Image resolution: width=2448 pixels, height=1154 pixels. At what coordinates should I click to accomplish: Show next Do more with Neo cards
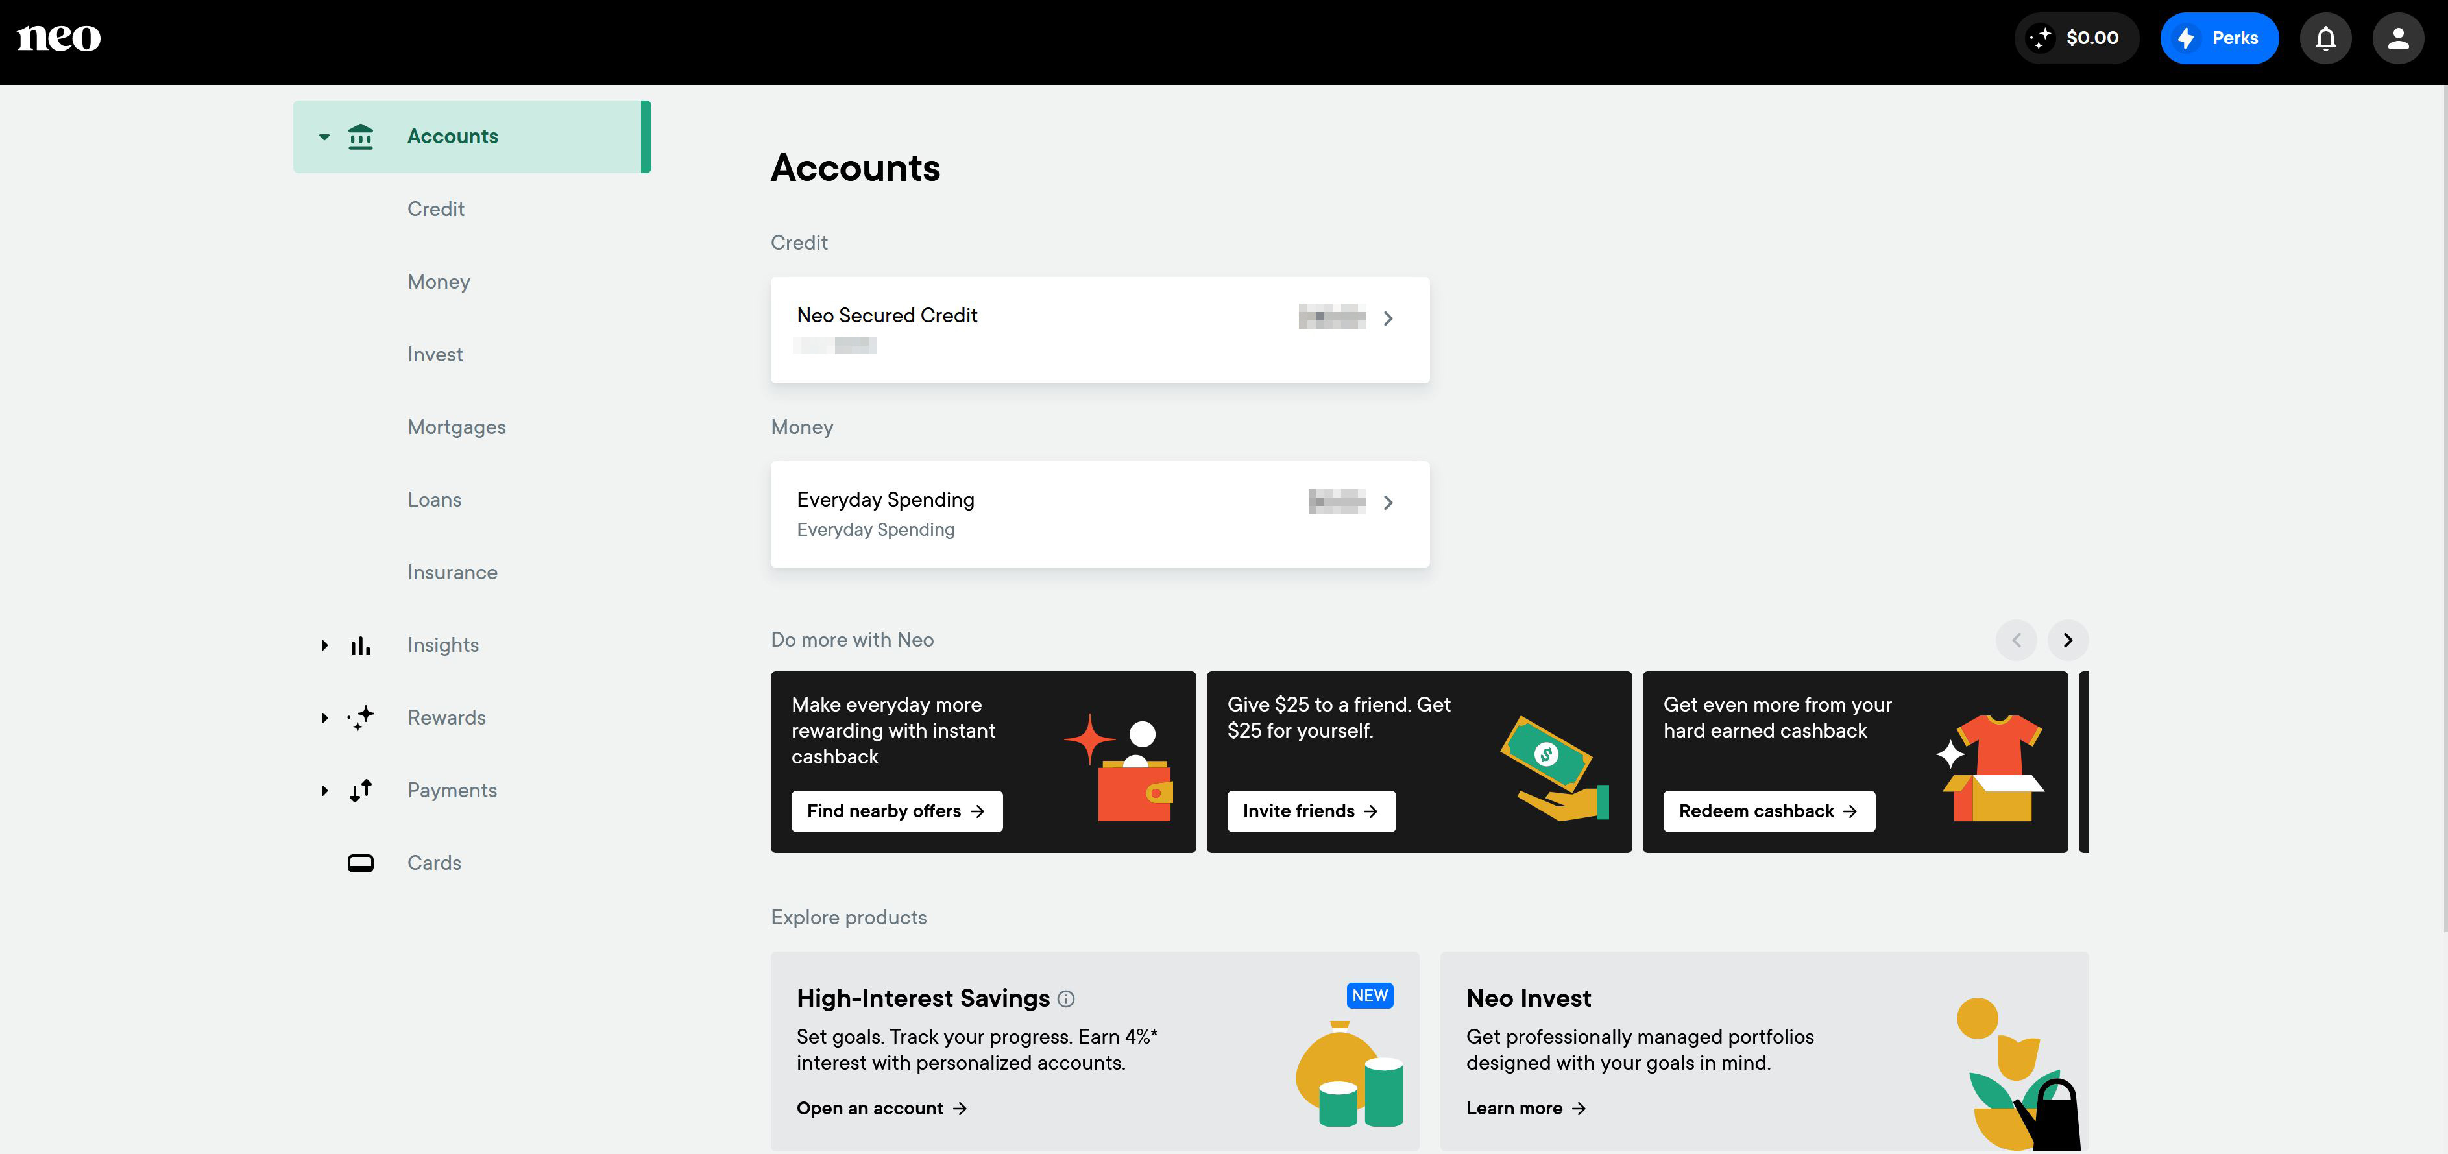pyautogui.click(x=2067, y=640)
